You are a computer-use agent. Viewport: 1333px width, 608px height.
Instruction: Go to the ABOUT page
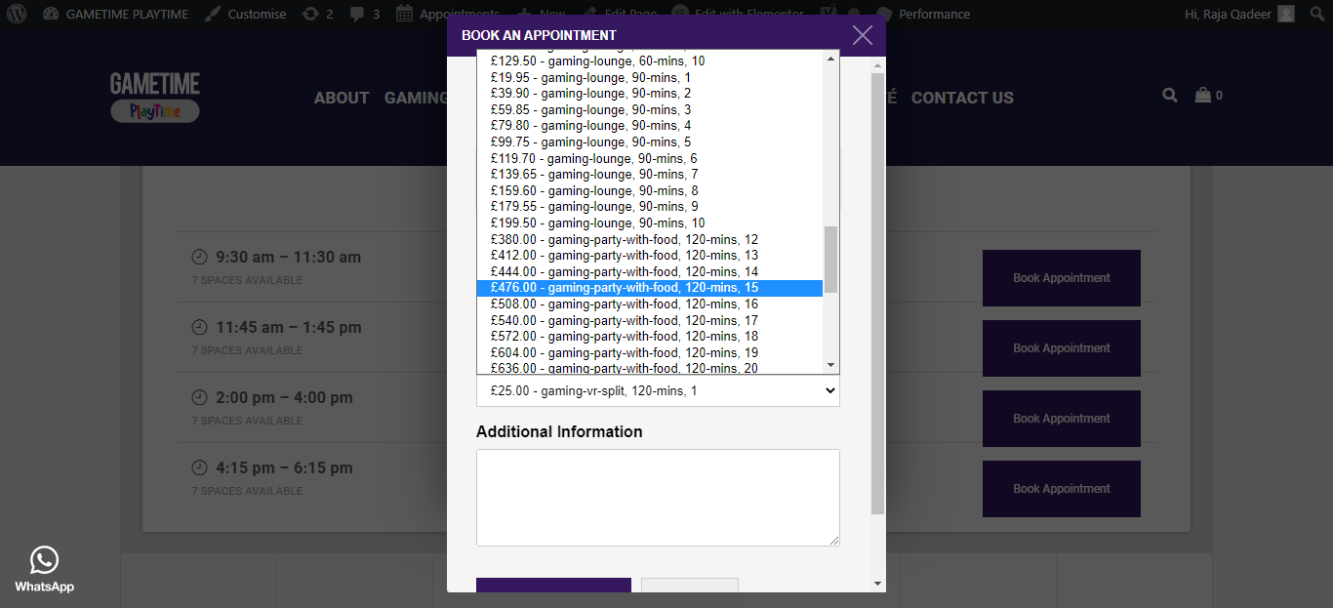click(342, 98)
